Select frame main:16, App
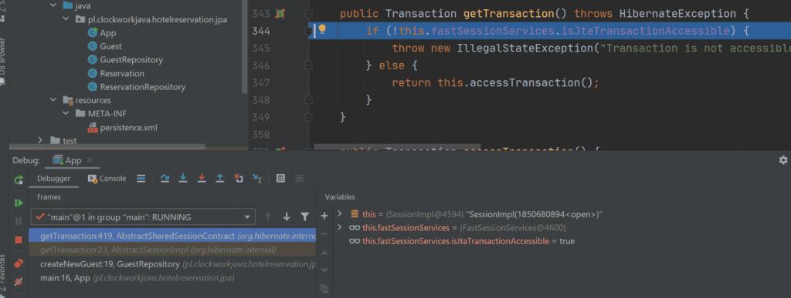Image resolution: width=791 pixels, height=298 pixels. click(x=172, y=277)
